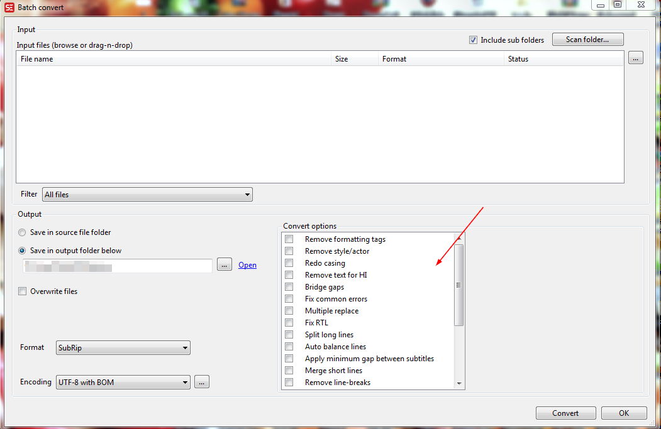This screenshot has width=661, height=429.
Task: Start conversion with the Convert button
Action: point(565,413)
